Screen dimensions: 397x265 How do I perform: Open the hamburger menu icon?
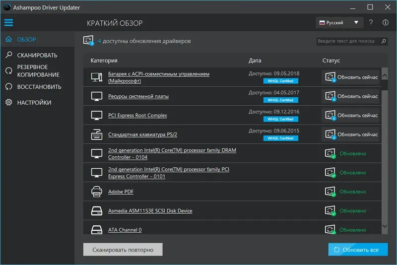coord(8,22)
